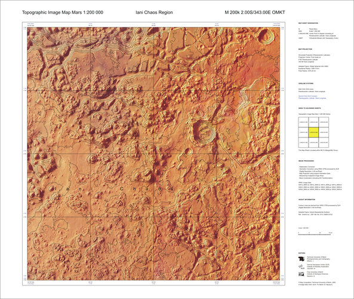Viewport: 354px width, 299px height.
Task: Click the top-right cell of the adjoining sheets grid
Action: coord(324,122)
